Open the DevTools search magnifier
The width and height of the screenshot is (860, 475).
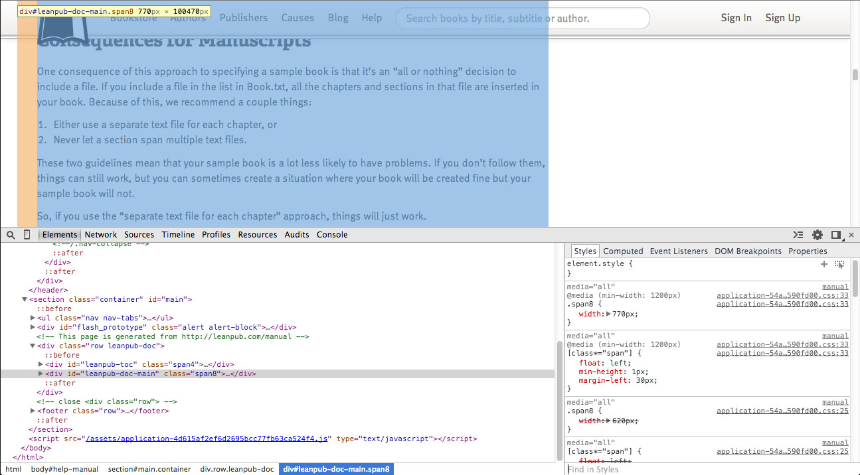11,234
